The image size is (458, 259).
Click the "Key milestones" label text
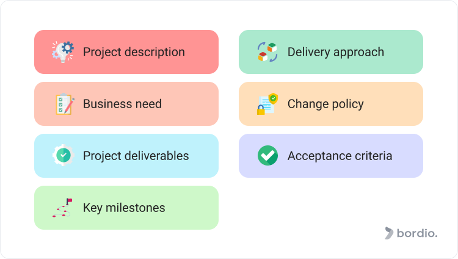click(124, 208)
